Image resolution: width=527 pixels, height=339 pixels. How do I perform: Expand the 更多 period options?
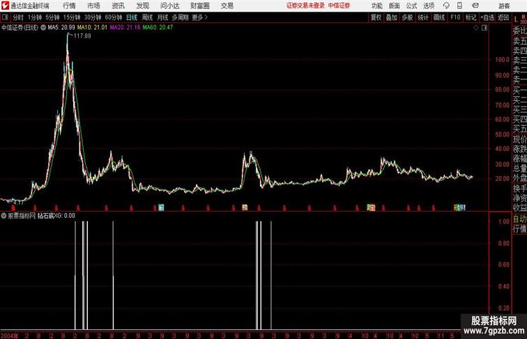199,17
